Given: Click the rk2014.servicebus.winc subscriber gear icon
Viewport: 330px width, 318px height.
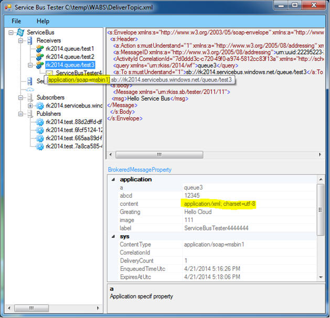Looking at the screenshot, I should coord(39,105).
